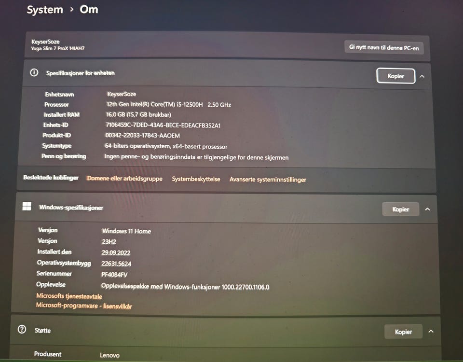Select the Yoga Slim 7 ProX 14IAH7 text
The height and width of the screenshot is (362, 463).
[x=58, y=48]
